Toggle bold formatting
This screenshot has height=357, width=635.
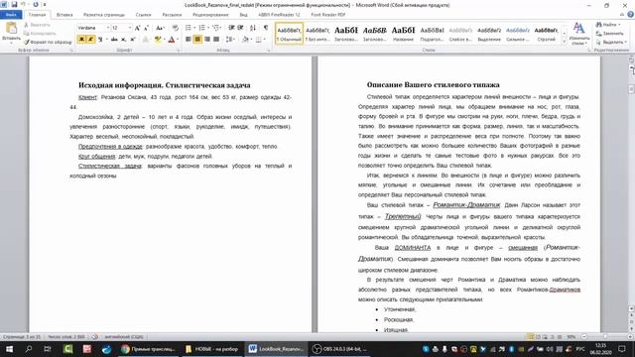pos(81,40)
